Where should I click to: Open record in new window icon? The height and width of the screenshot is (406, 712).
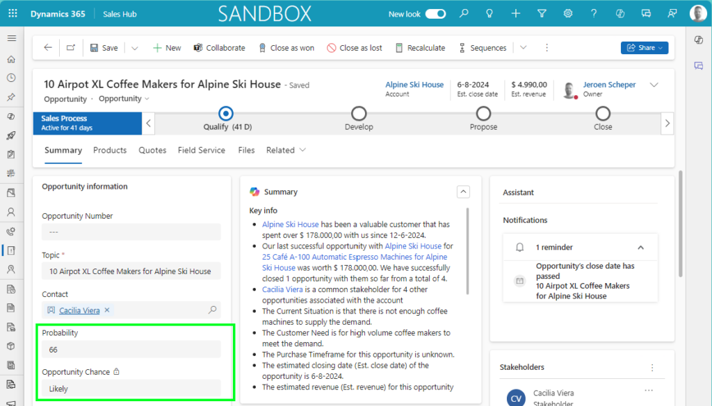coord(71,48)
